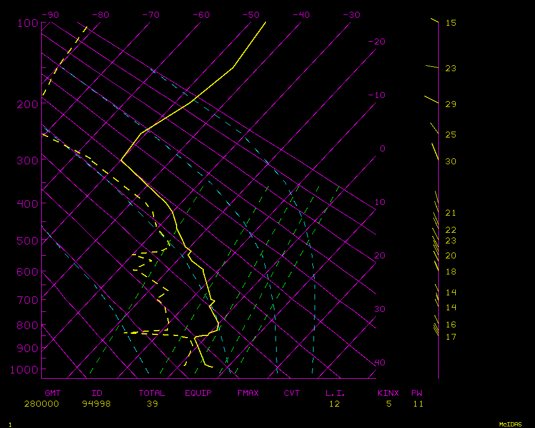Click the GMT header label
This screenshot has height=428, width=535.
pyautogui.click(x=52, y=393)
